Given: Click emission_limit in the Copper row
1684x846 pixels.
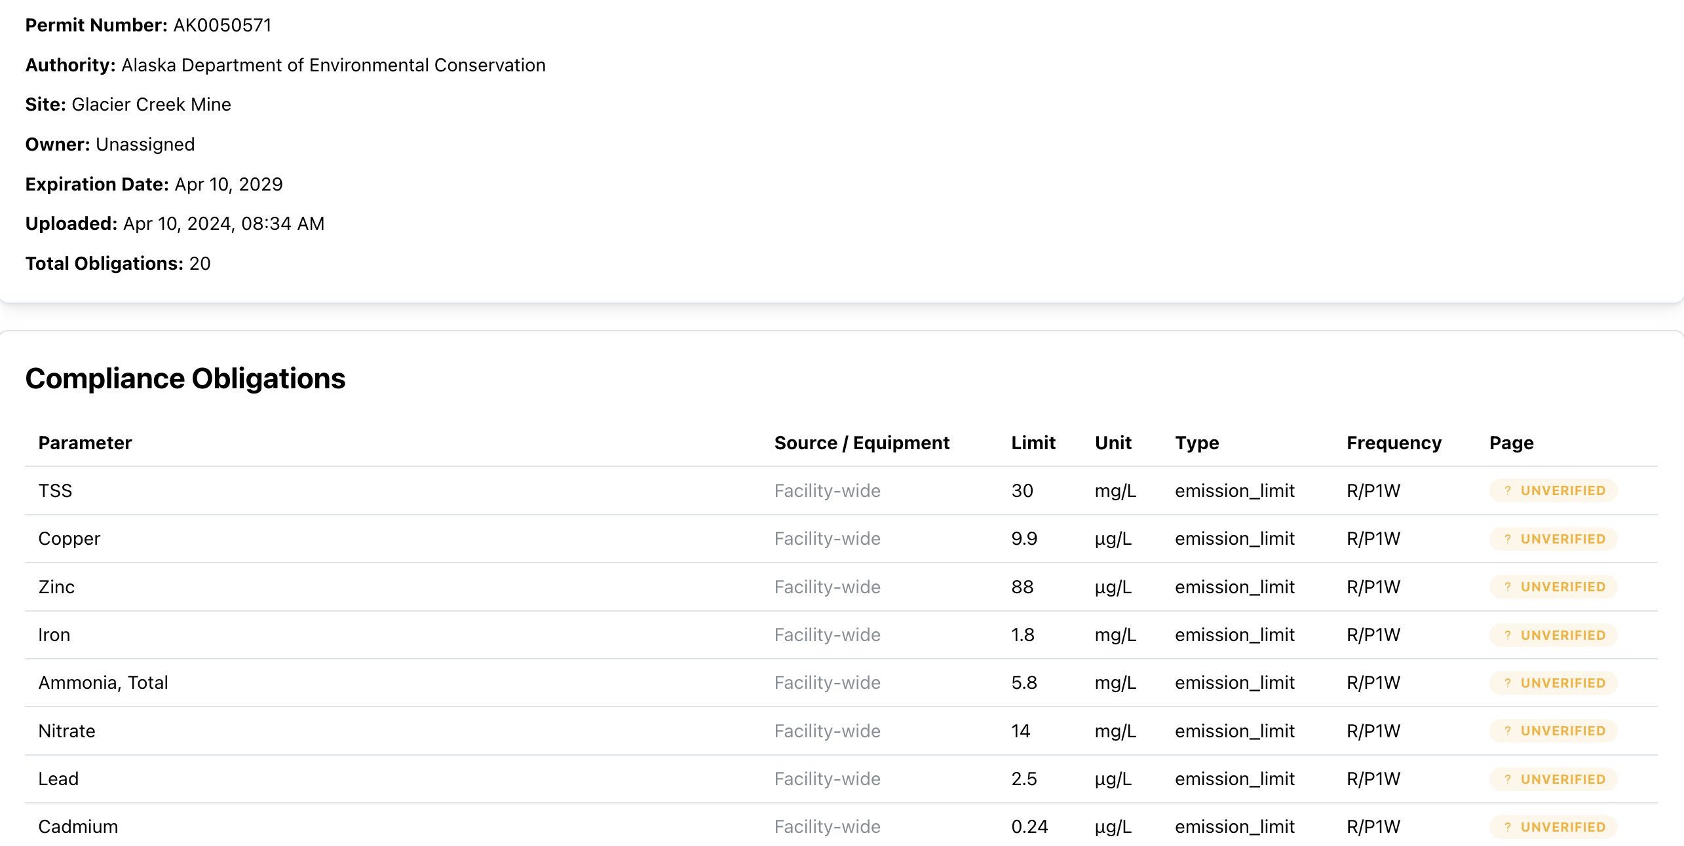Looking at the screenshot, I should tap(1234, 538).
